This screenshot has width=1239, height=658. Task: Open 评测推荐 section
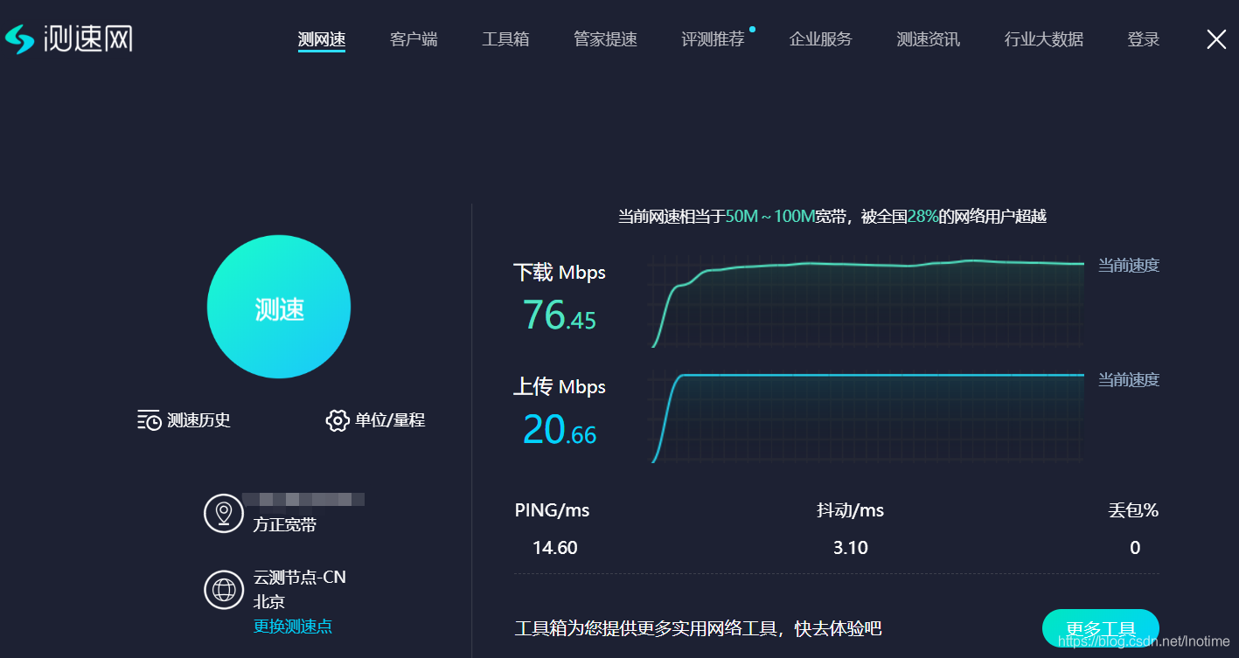tap(713, 39)
